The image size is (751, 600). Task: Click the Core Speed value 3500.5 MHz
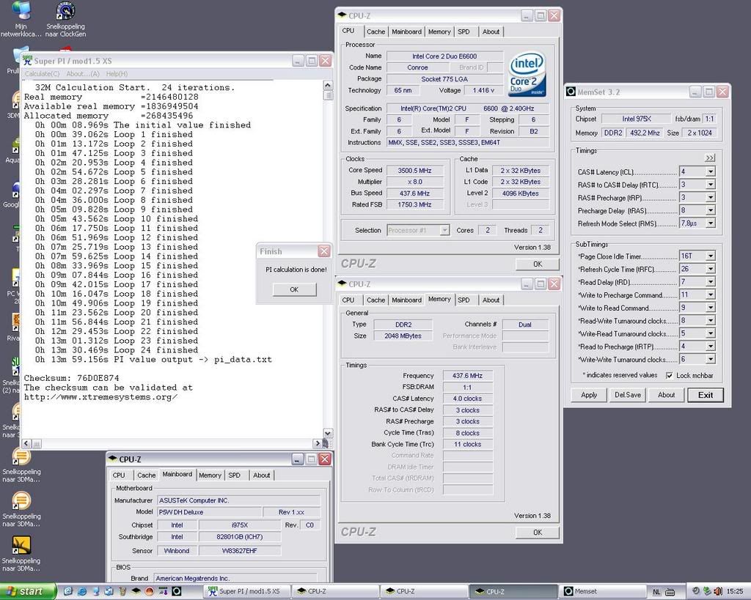[415, 171]
